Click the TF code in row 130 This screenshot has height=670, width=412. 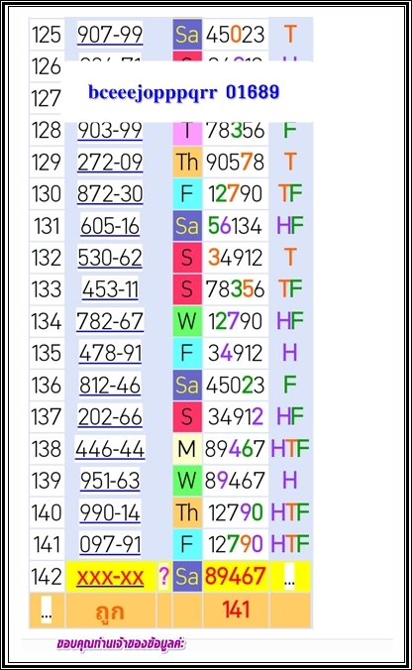[x=290, y=193]
